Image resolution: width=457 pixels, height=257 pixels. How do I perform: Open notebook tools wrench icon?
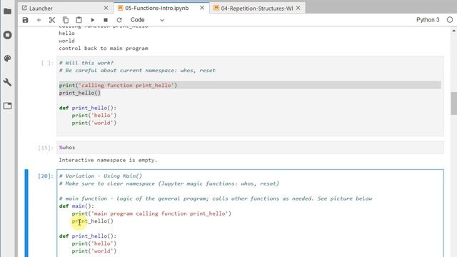[x=7, y=82]
